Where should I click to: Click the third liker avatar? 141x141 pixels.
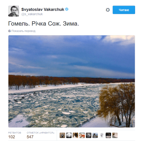[x=75, y=135]
